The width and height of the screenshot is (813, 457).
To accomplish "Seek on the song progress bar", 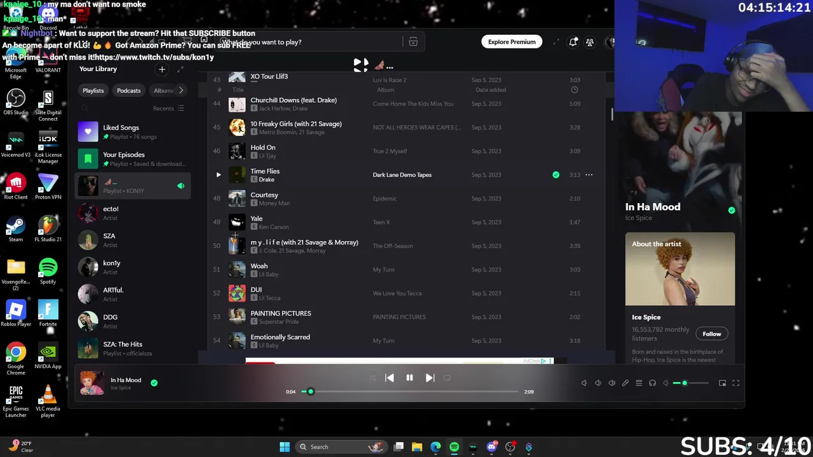I will [x=410, y=392].
